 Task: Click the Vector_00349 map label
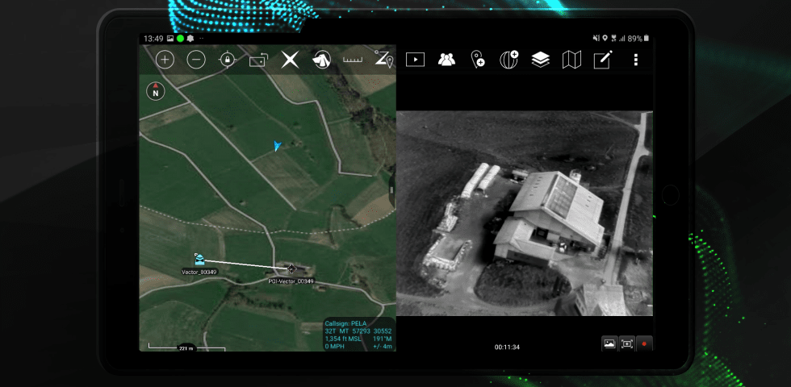[200, 272]
